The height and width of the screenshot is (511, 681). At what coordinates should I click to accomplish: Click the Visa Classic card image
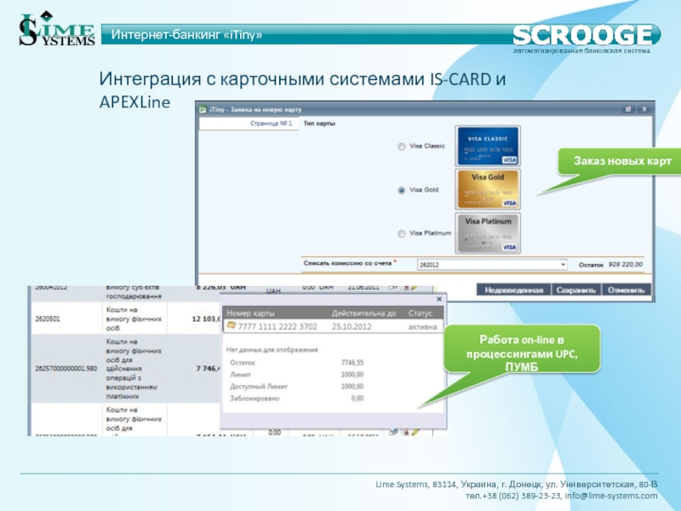tap(488, 146)
